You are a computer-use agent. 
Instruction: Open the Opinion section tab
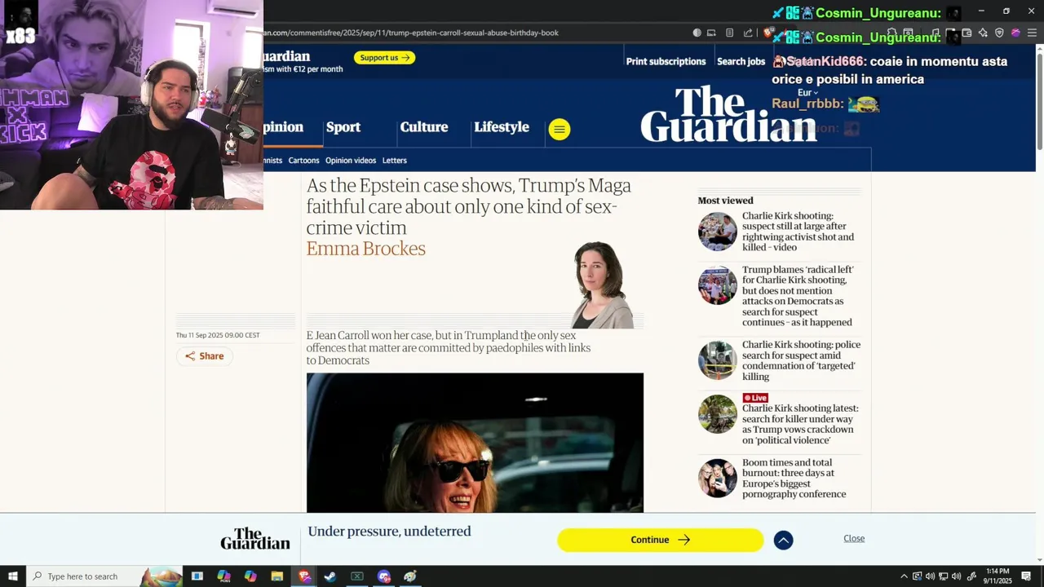coord(283,127)
